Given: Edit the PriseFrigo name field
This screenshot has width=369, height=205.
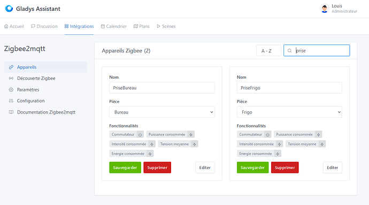Looking at the screenshot, I should [x=289, y=88].
